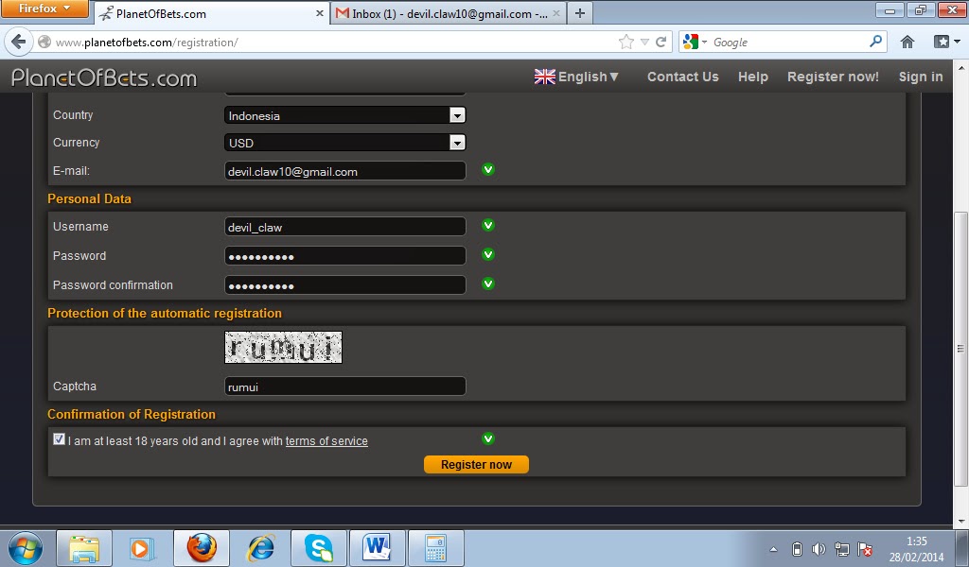Open Windows Explorer from the taskbar
This screenshot has width=969, height=567.
click(84, 548)
